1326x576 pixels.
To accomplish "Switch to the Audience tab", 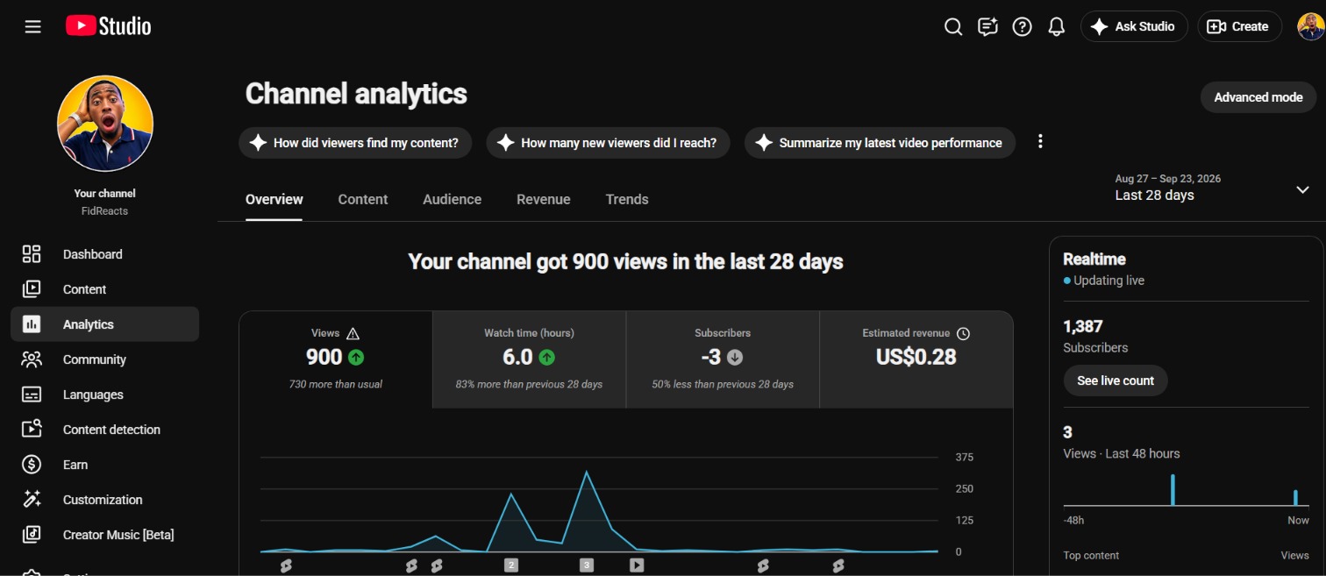I will 453,199.
